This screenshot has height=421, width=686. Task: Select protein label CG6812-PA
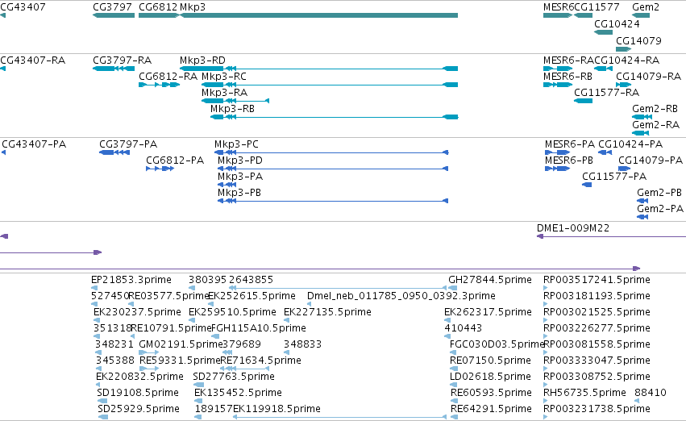[175, 160]
